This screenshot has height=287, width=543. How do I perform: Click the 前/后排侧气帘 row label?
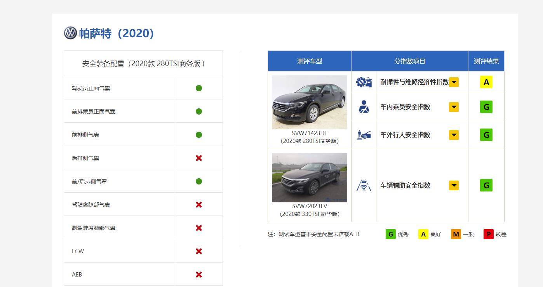89,181
